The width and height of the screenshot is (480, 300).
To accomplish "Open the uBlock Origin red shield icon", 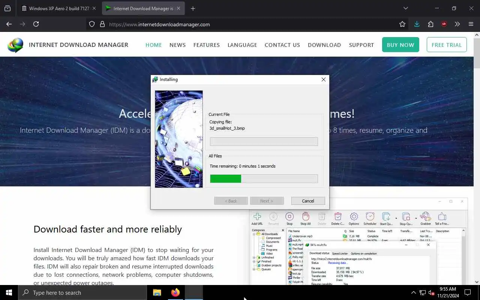I will [444, 24].
